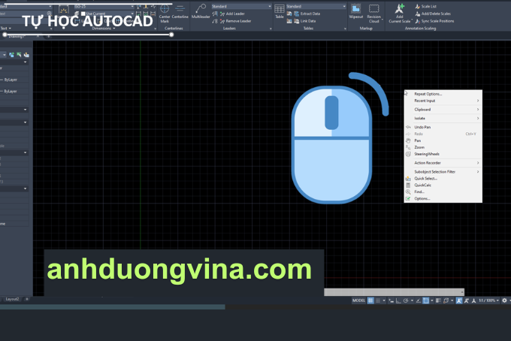Toggle annotation visibility icon in status bar
This screenshot has width=511, height=341.
point(458,300)
